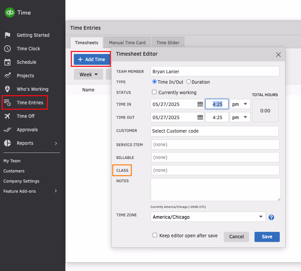Viewport: 301px width, 271px height.
Task: Expand the Reports submenu chevron
Action: 56,143
